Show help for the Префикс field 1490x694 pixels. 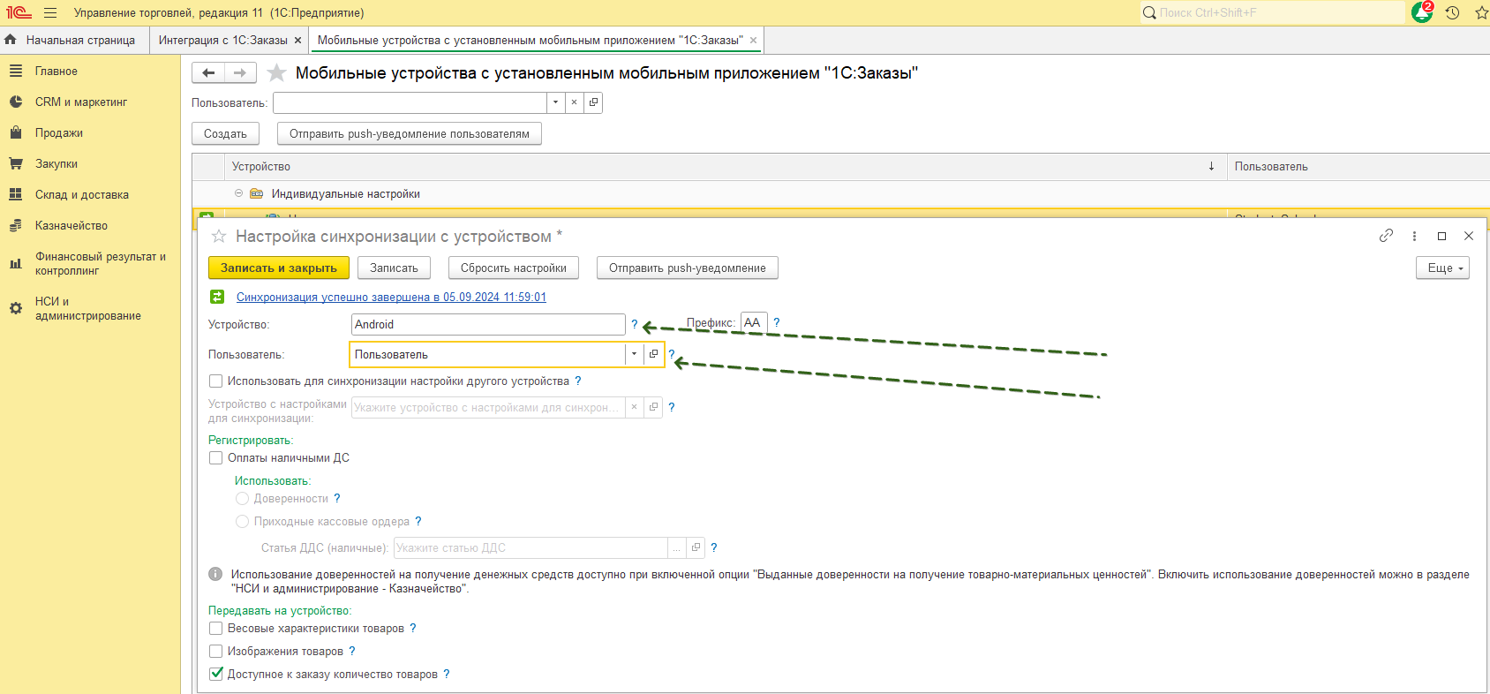pyautogui.click(x=777, y=323)
